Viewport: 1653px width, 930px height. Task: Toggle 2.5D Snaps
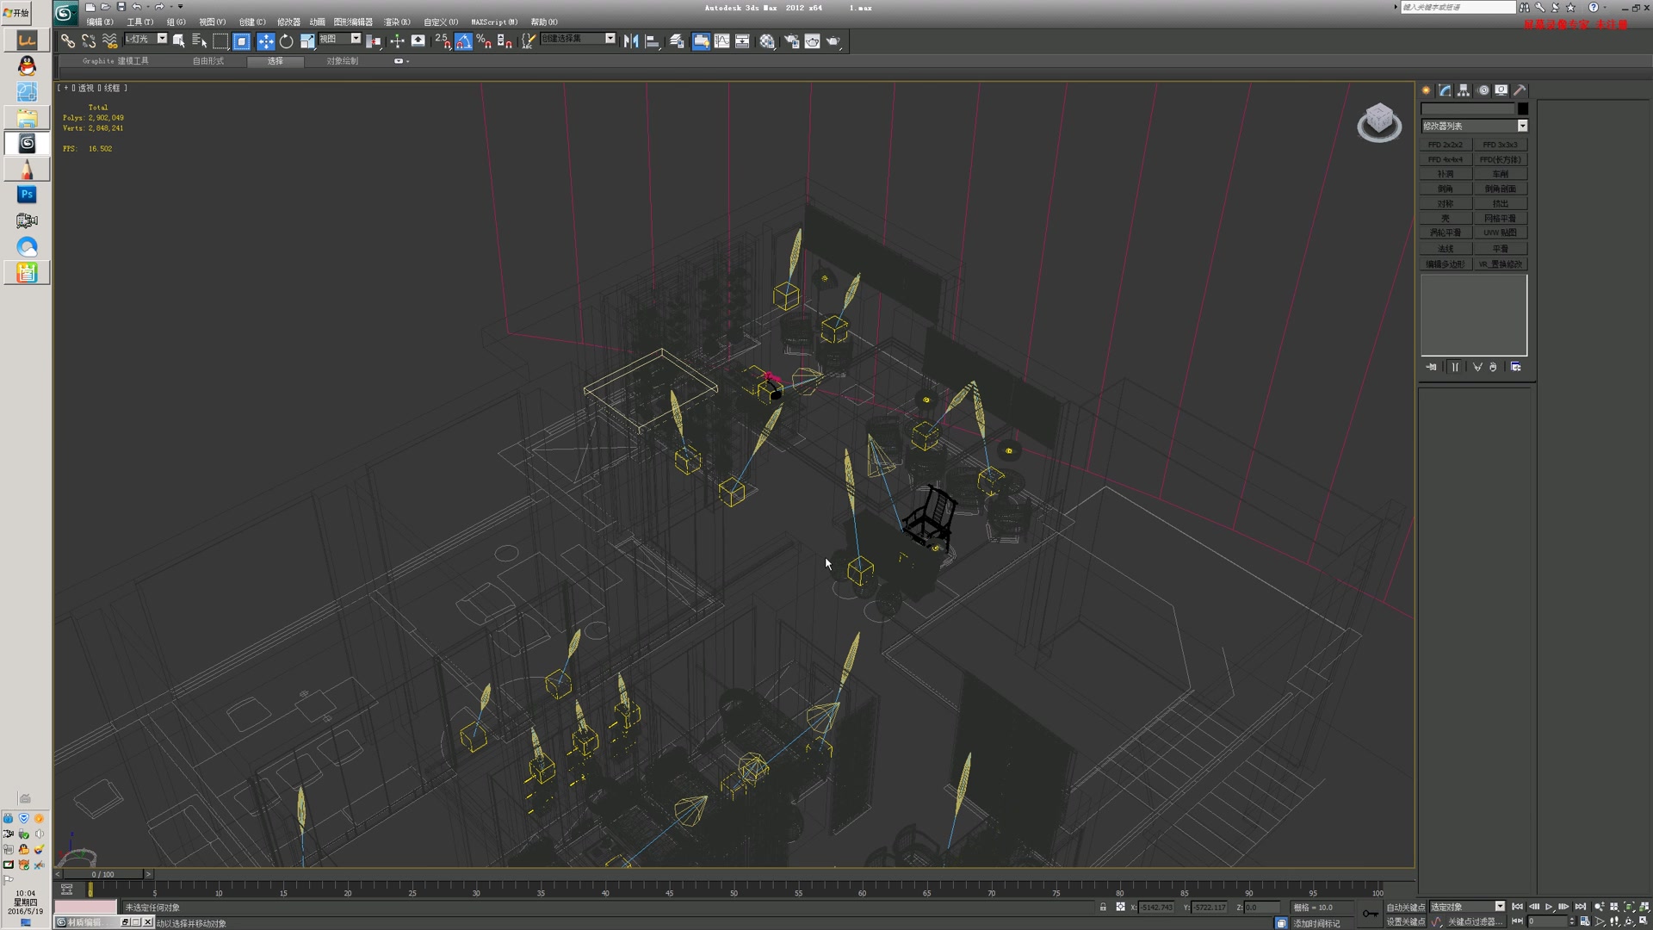[x=443, y=40]
